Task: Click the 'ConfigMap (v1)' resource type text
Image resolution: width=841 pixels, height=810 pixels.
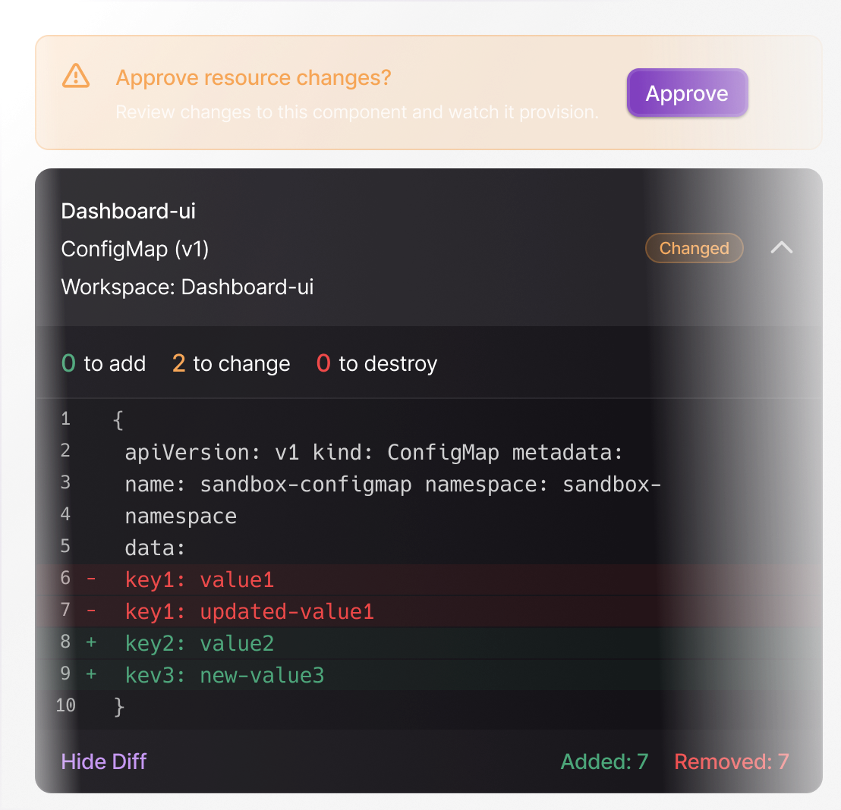Action: click(x=135, y=249)
